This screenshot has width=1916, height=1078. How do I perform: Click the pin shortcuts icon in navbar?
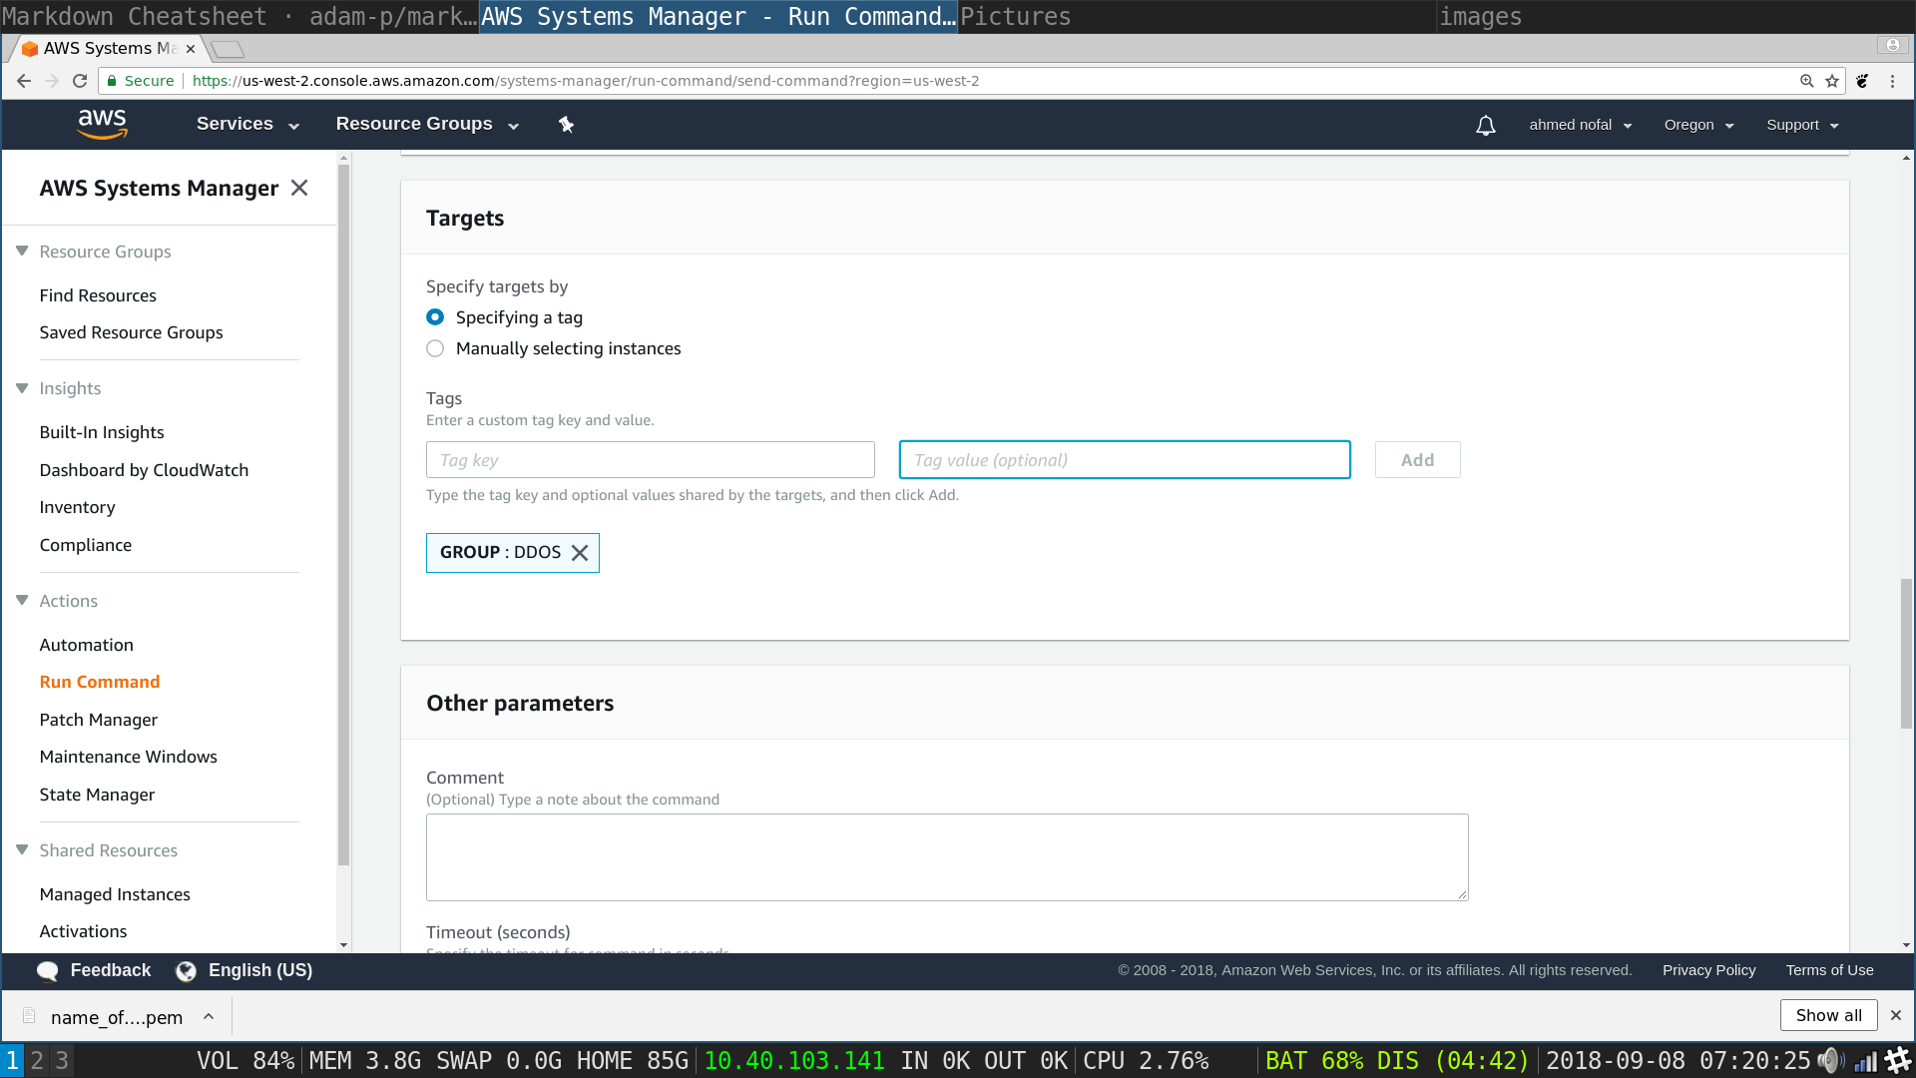click(x=566, y=125)
